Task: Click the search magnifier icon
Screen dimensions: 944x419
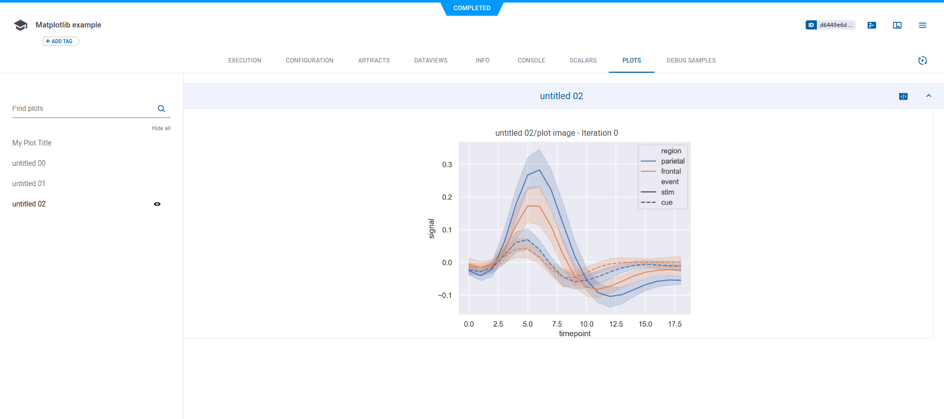Action: [x=161, y=109]
